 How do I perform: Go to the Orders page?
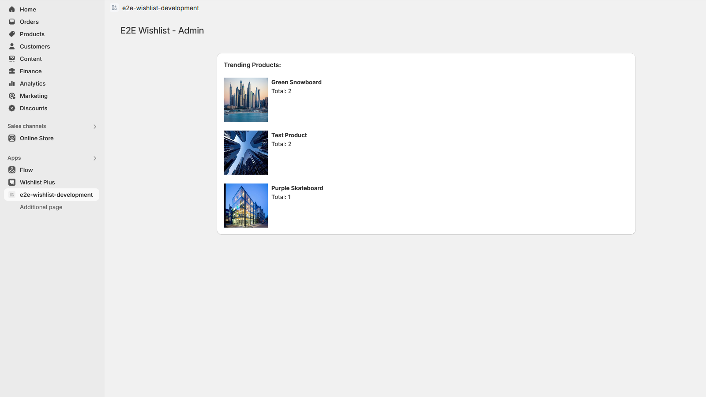pos(52,22)
